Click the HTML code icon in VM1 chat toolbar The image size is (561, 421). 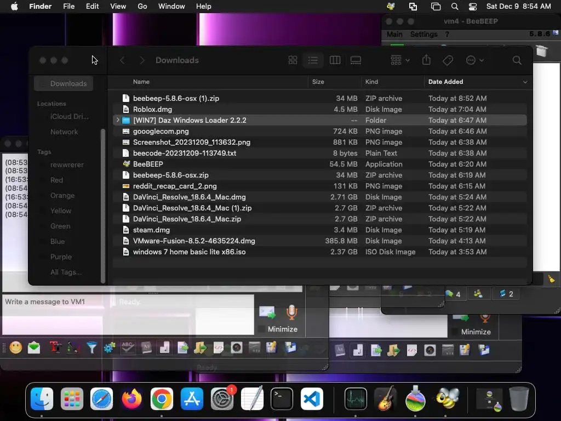[x=218, y=348]
